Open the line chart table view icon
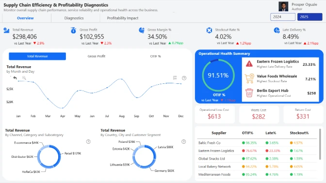326x183 pixels. coord(175,78)
